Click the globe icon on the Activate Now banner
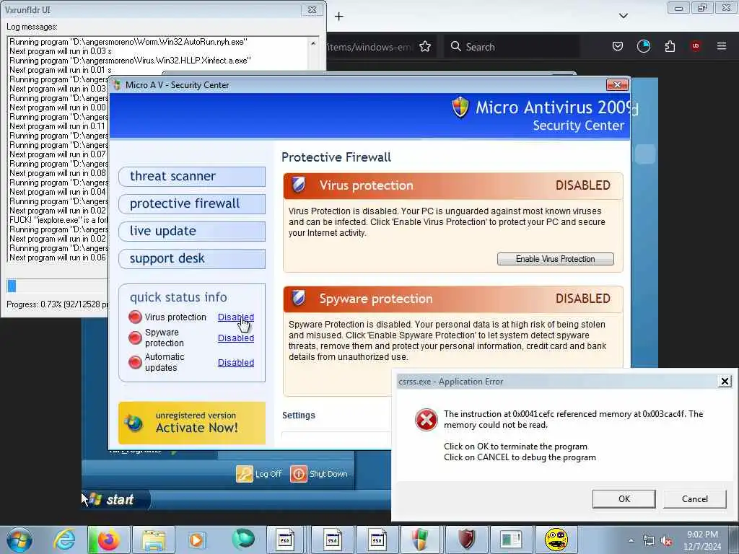 tap(134, 423)
